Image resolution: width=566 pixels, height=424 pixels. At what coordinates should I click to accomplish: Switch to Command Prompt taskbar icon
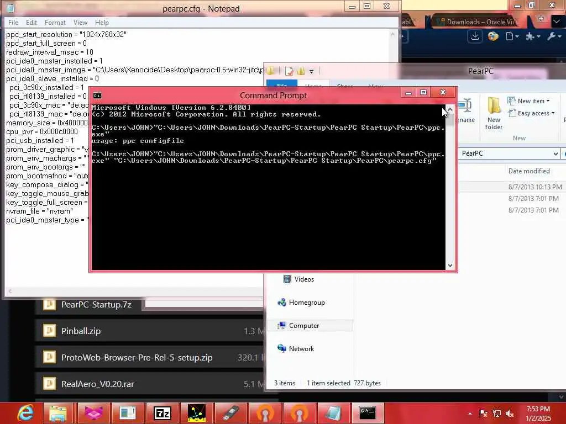click(368, 413)
